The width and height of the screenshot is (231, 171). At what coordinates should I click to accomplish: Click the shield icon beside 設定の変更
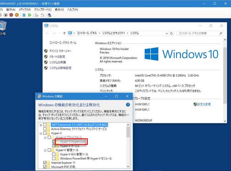(195, 104)
